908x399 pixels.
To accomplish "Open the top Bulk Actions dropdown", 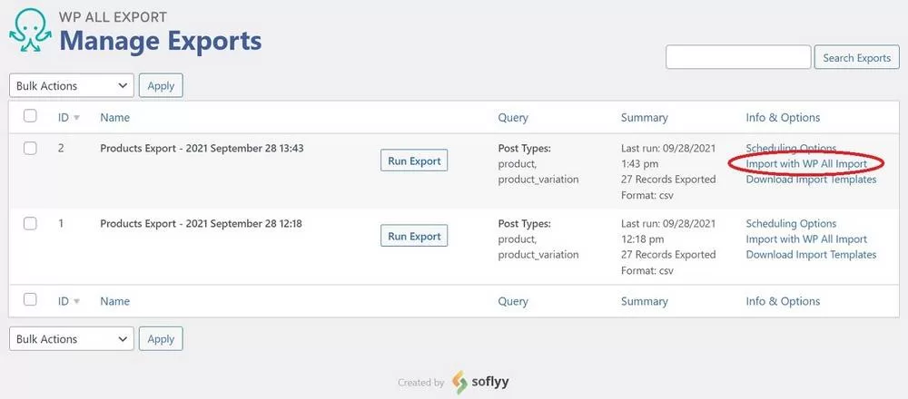I will click(x=72, y=85).
